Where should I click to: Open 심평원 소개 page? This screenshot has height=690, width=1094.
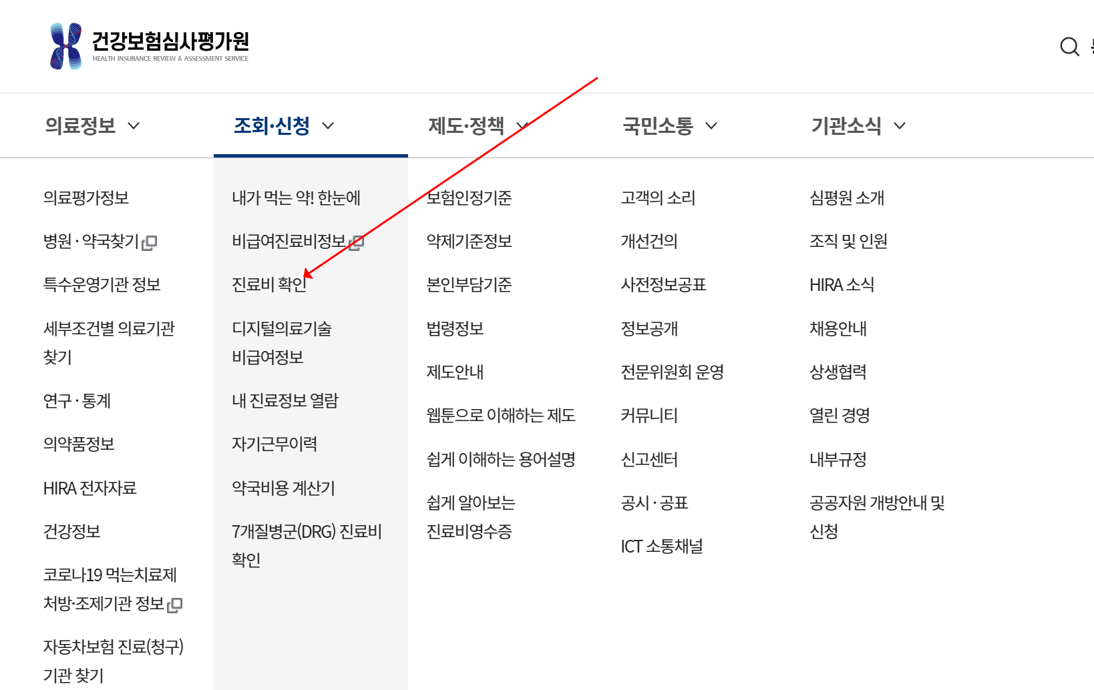846,198
